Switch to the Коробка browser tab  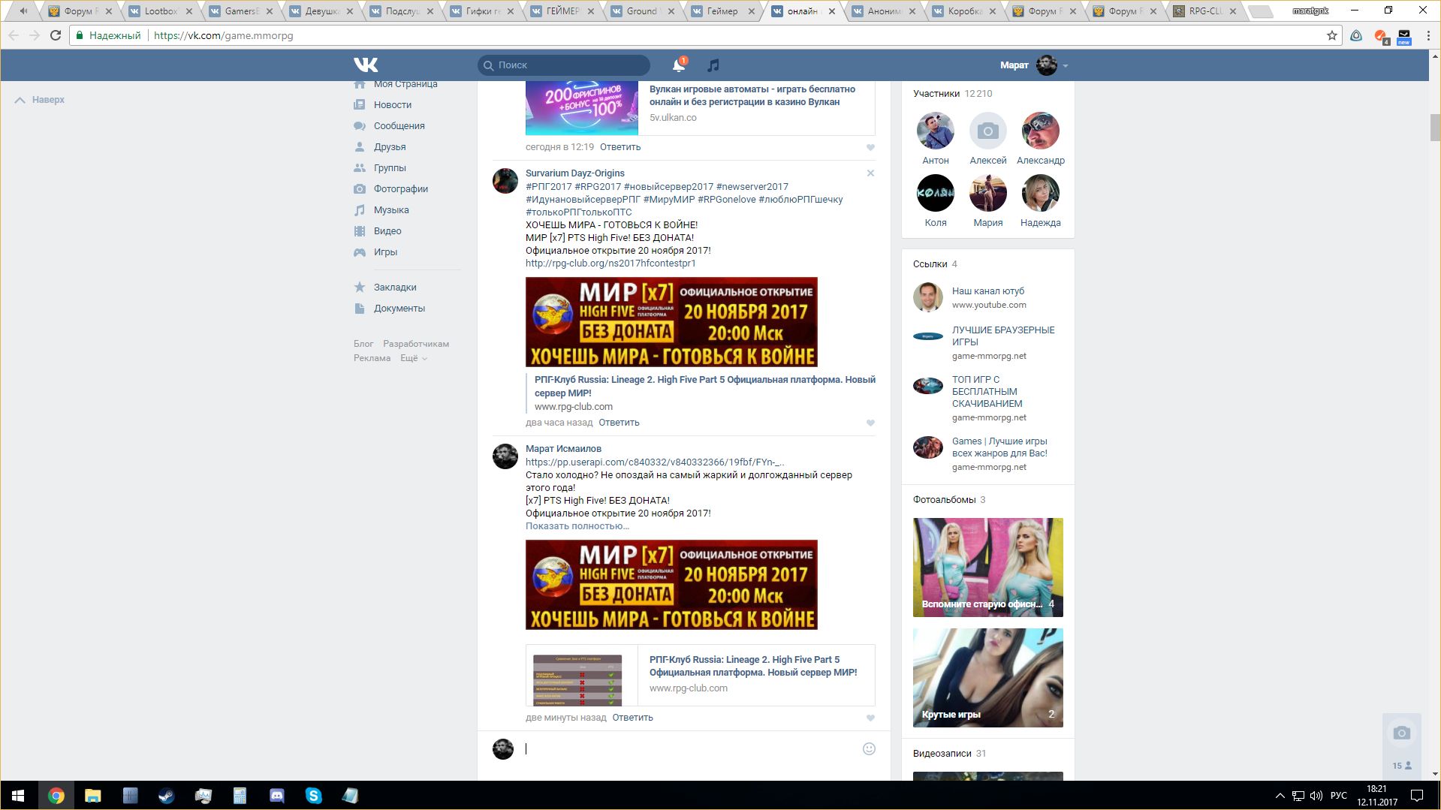[x=963, y=11]
